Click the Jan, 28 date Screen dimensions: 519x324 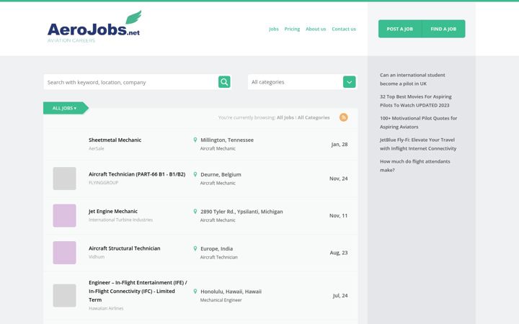(x=340, y=144)
